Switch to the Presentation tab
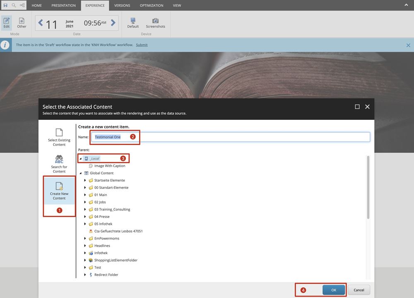The height and width of the screenshot is (298, 414). tap(63, 5)
